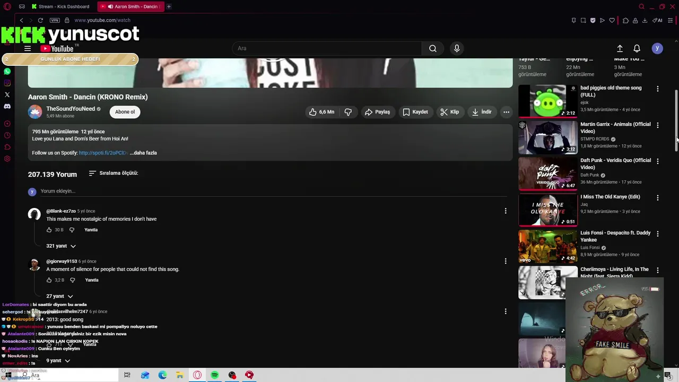Reload the current page

point(40,20)
